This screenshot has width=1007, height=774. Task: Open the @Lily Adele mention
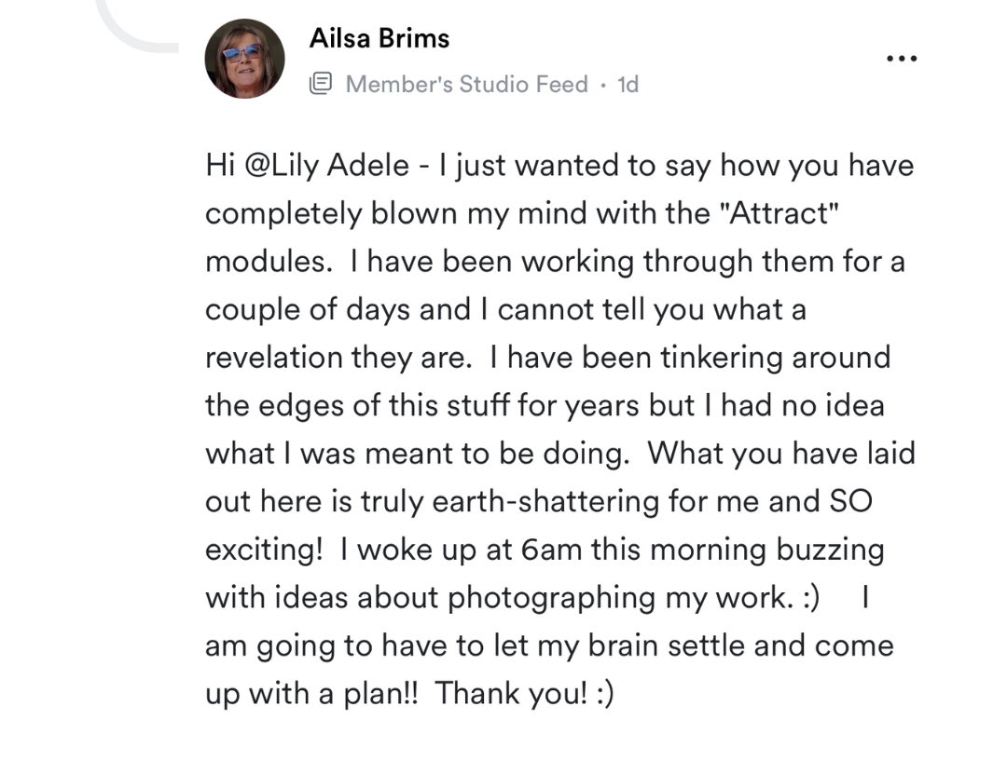326,166
